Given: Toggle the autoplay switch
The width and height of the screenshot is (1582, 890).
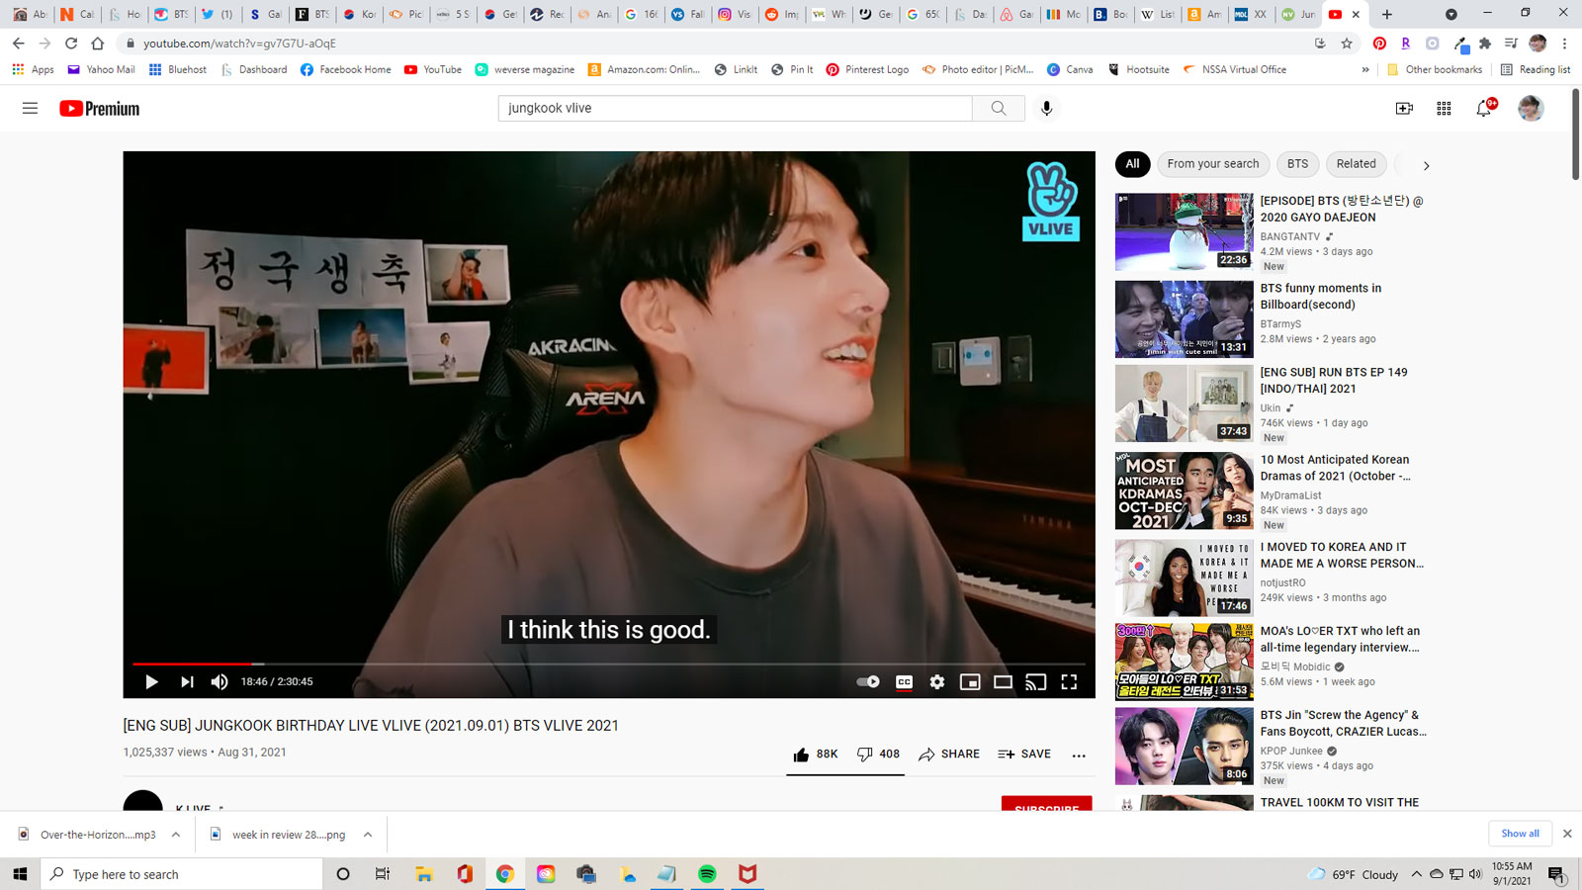Looking at the screenshot, I should coord(868,681).
